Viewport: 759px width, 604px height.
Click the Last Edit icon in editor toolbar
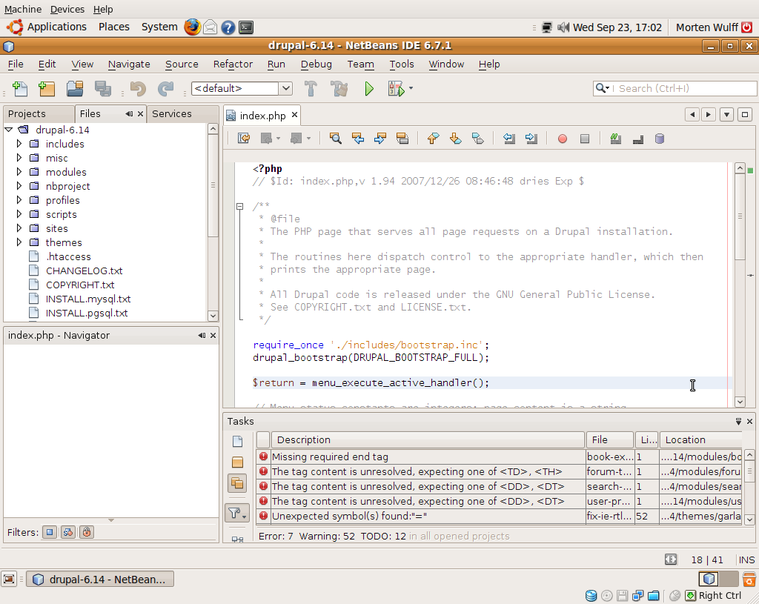244,139
